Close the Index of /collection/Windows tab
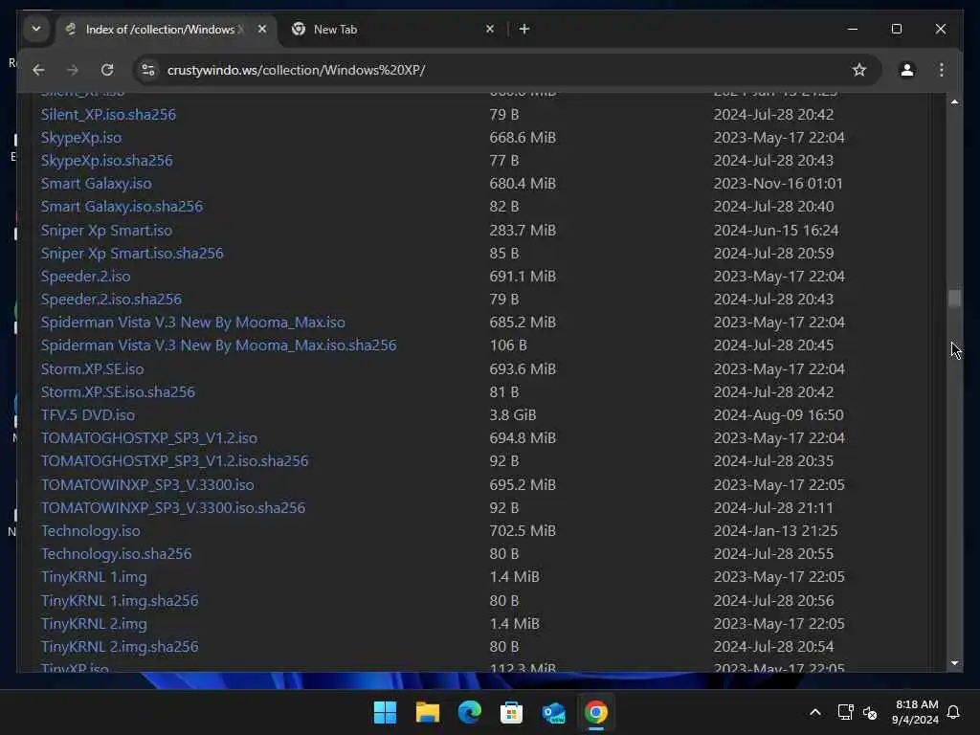Image resolution: width=980 pixels, height=735 pixels. pos(262,29)
